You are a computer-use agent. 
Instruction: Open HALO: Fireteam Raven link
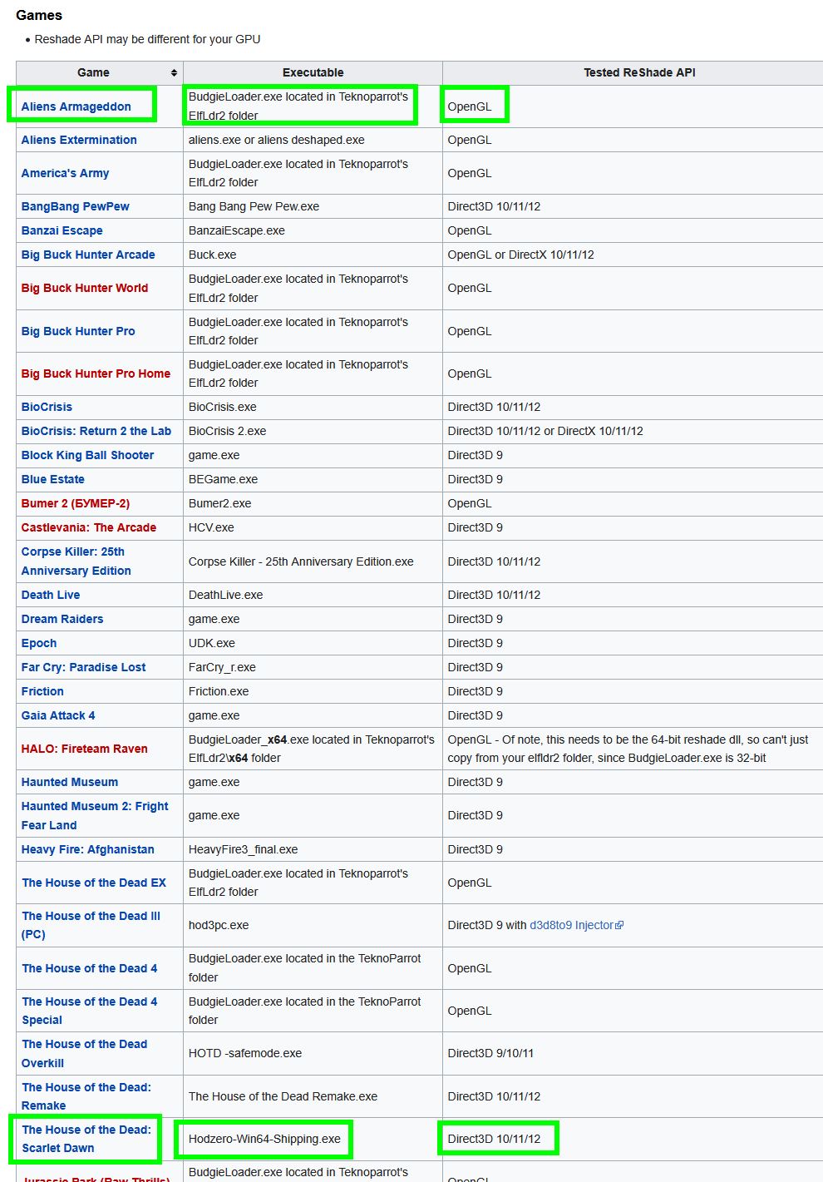(84, 749)
